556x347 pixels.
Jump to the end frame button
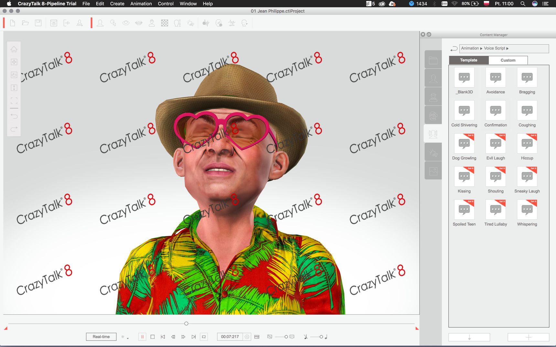[194, 337]
